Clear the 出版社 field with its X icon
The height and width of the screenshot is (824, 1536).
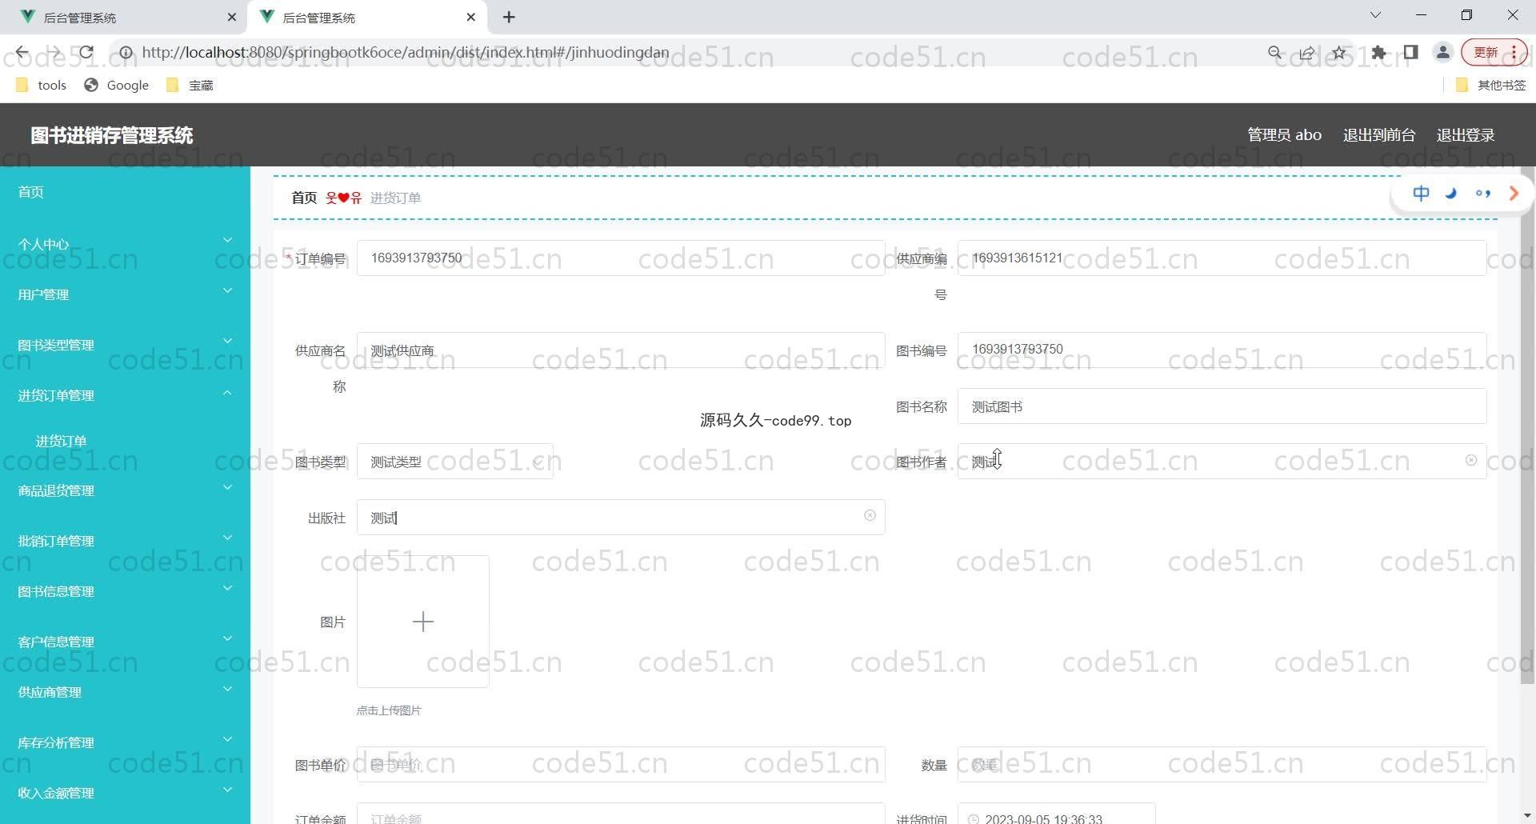[870, 516]
